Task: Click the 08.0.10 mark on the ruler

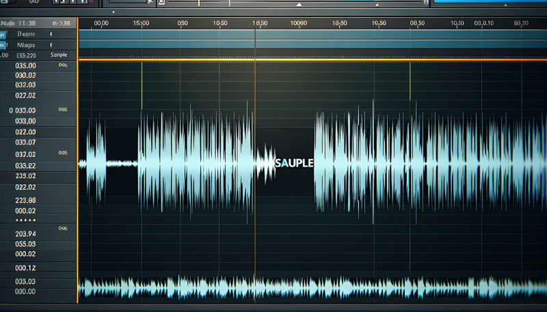Action: click(x=483, y=23)
